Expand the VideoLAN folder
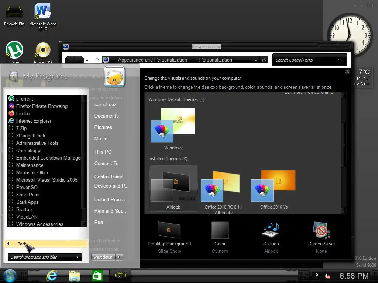Screen dimensions: 378x283 (45, 217)
